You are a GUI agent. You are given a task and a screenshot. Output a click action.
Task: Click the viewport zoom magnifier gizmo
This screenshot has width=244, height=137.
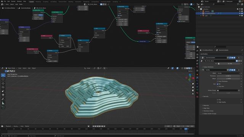coord(193,84)
